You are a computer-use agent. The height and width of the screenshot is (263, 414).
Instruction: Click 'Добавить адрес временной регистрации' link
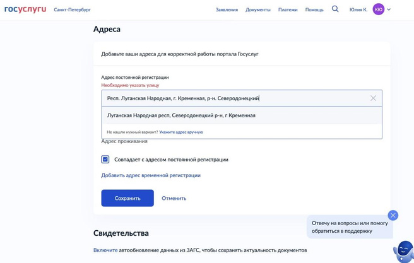[151, 175]
